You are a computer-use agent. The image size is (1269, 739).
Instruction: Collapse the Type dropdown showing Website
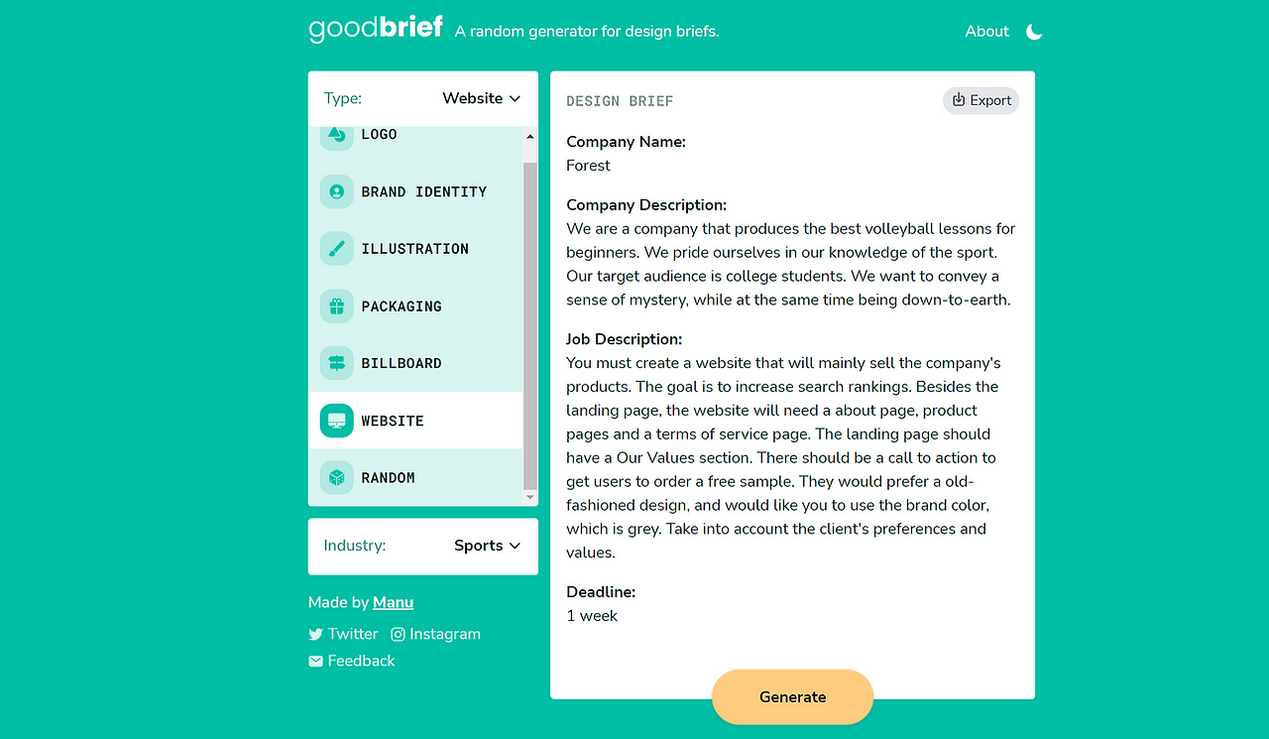[x=482, y=98]
